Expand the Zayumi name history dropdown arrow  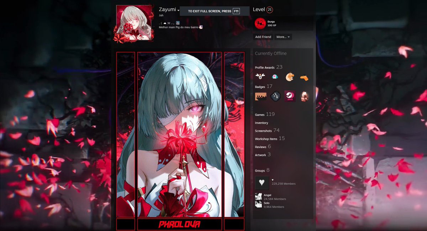coord(178,10)
